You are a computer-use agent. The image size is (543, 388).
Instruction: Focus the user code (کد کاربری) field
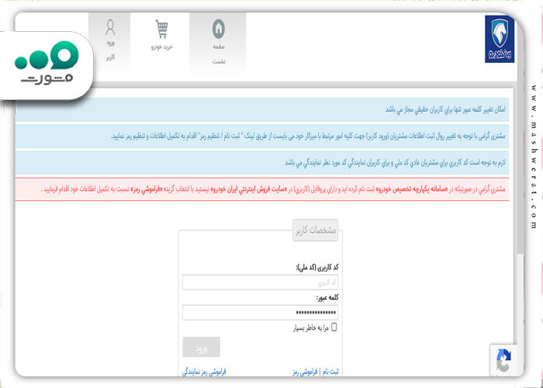click(x=260, y=282)
